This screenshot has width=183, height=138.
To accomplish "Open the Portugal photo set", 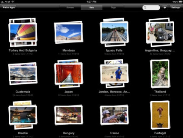I will (x=160, y=115).
